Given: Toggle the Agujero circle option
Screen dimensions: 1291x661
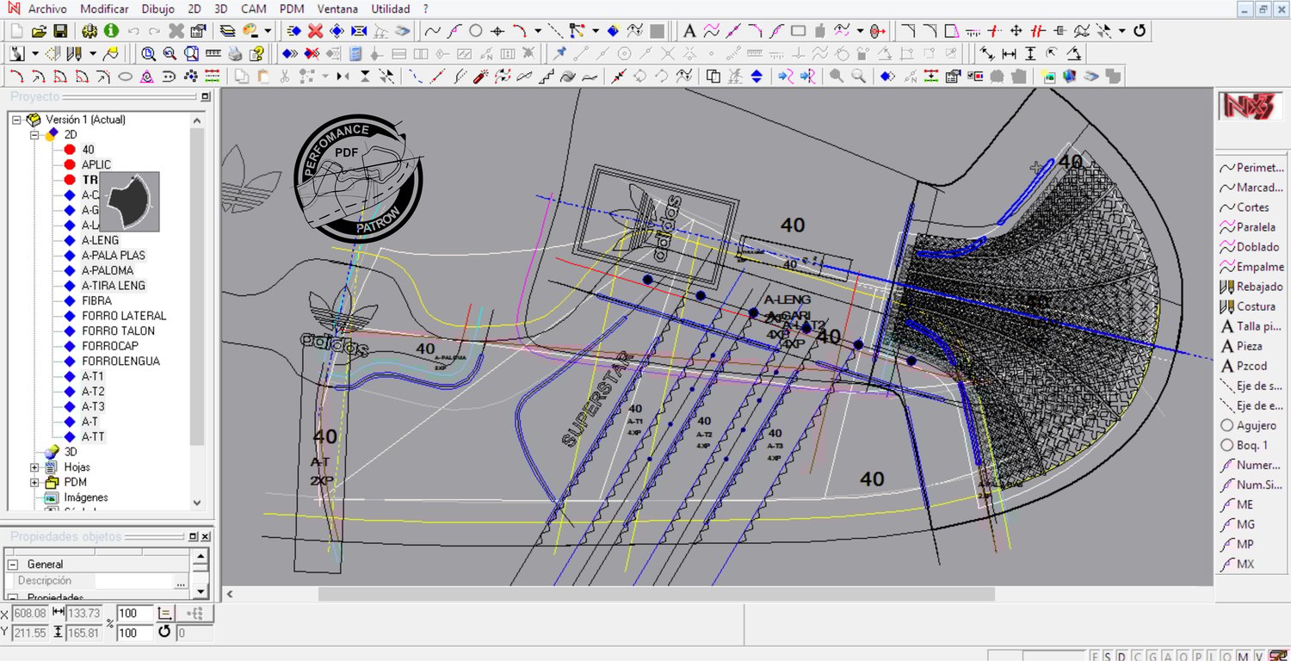Looking at the screenshot, I should pos(1227,425).
